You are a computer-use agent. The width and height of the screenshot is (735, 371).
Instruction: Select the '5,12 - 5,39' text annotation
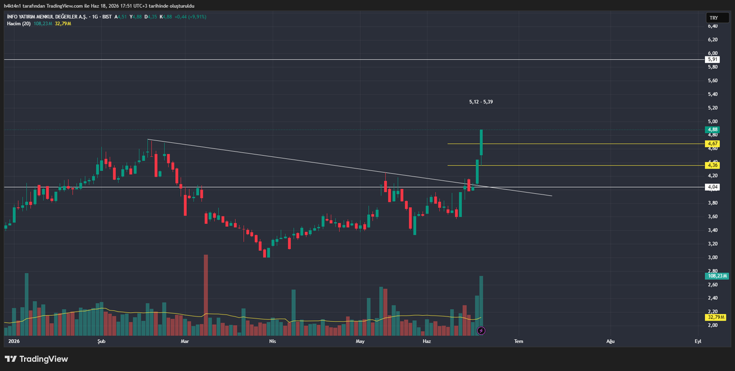coord(480,102)
